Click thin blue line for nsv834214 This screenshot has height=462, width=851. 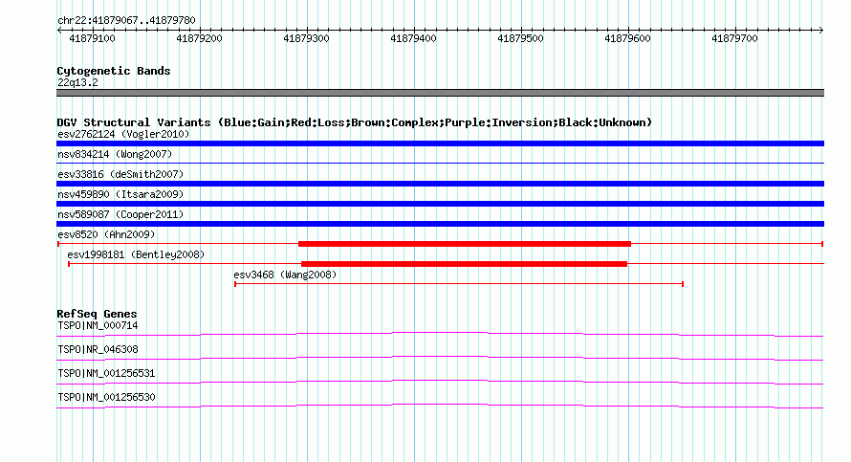(x=440, y=163)
